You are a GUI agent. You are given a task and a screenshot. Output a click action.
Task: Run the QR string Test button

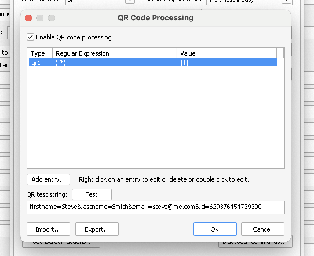click(92, 194)
